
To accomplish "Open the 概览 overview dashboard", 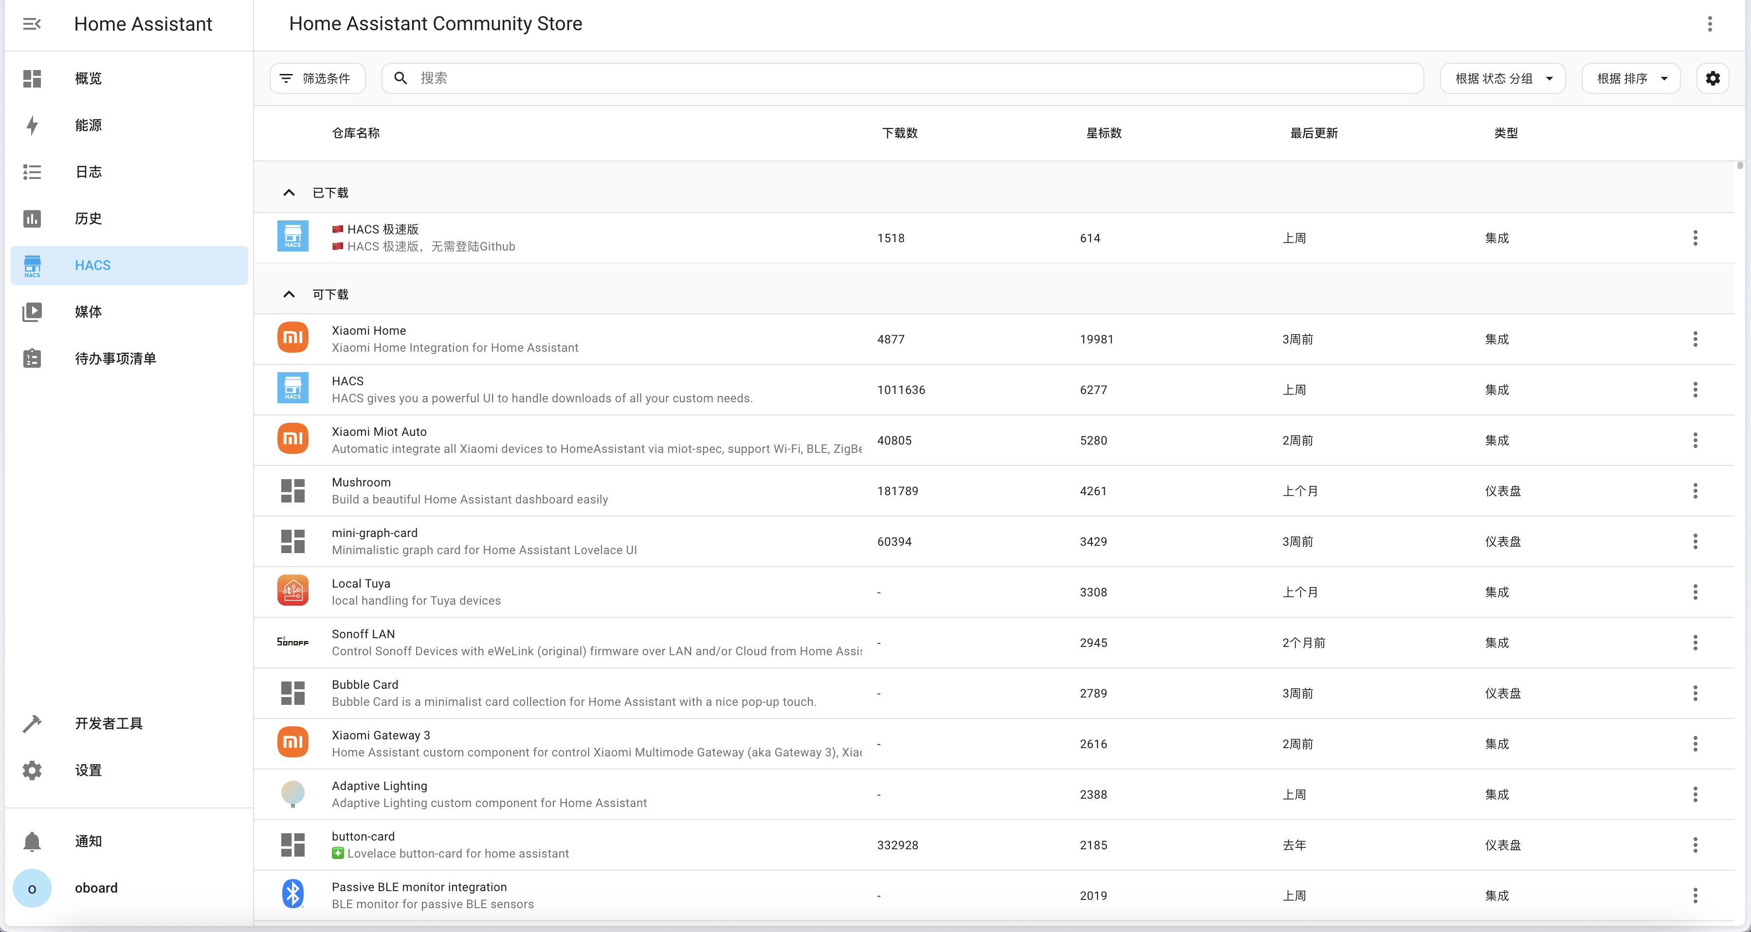I will coord(129,79).
